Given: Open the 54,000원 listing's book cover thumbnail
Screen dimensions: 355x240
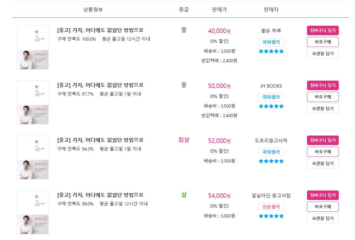Looking at the screenshot, I should [x=33, y=212].
